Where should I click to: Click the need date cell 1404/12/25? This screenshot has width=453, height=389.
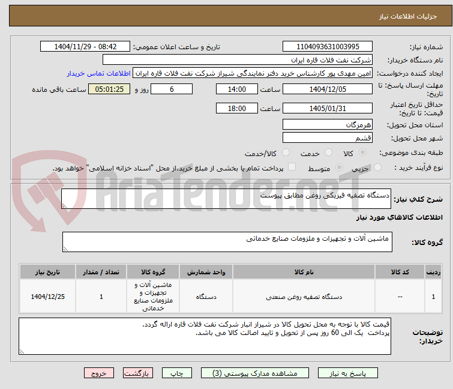click(47, 297)
